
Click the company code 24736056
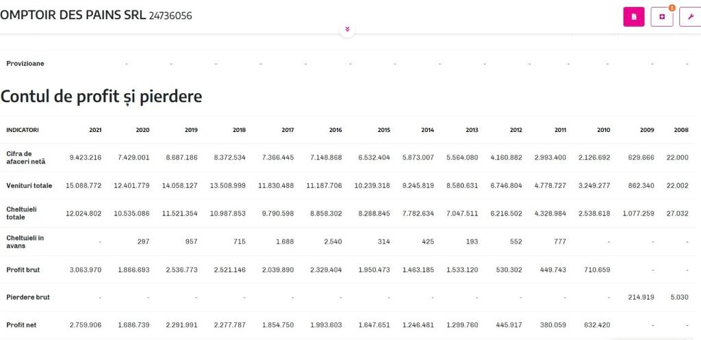pos(170,15)
